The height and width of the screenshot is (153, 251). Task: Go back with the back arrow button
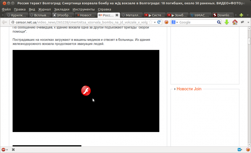(4, 22)
